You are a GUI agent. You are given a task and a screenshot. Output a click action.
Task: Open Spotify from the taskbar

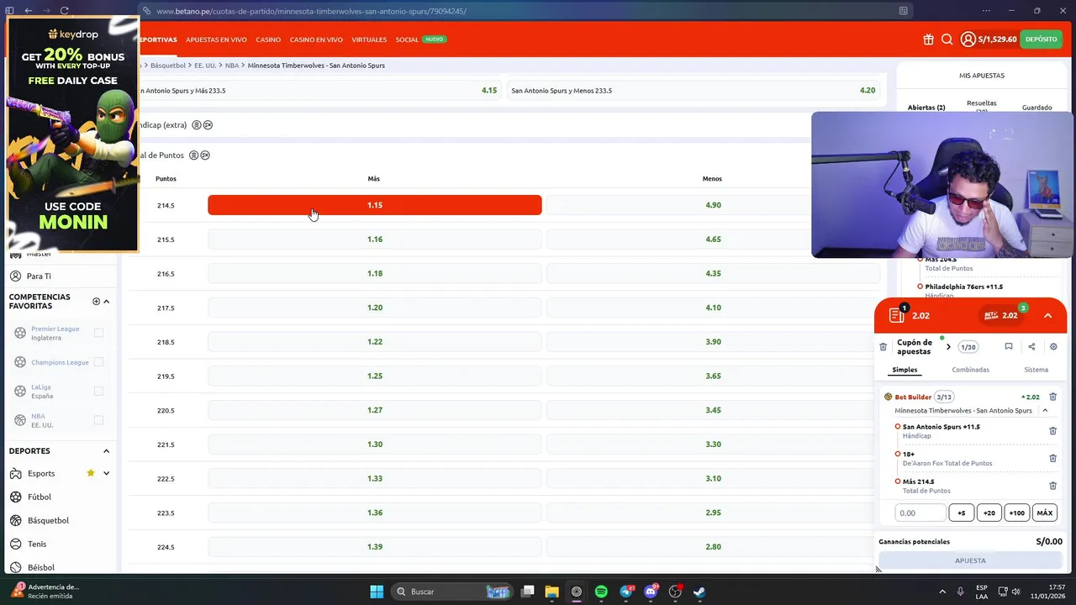click(x=601, y=592)
